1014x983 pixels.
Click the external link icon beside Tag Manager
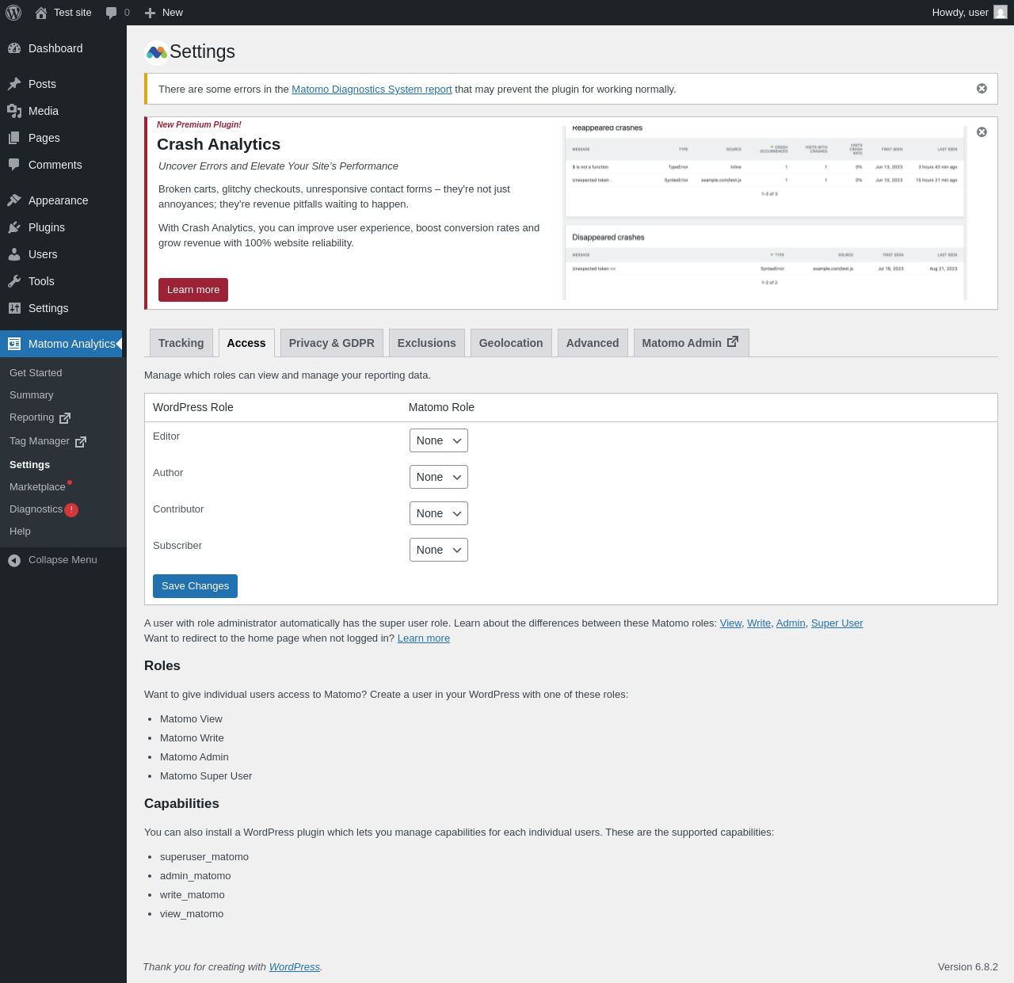tap(81, 442)
